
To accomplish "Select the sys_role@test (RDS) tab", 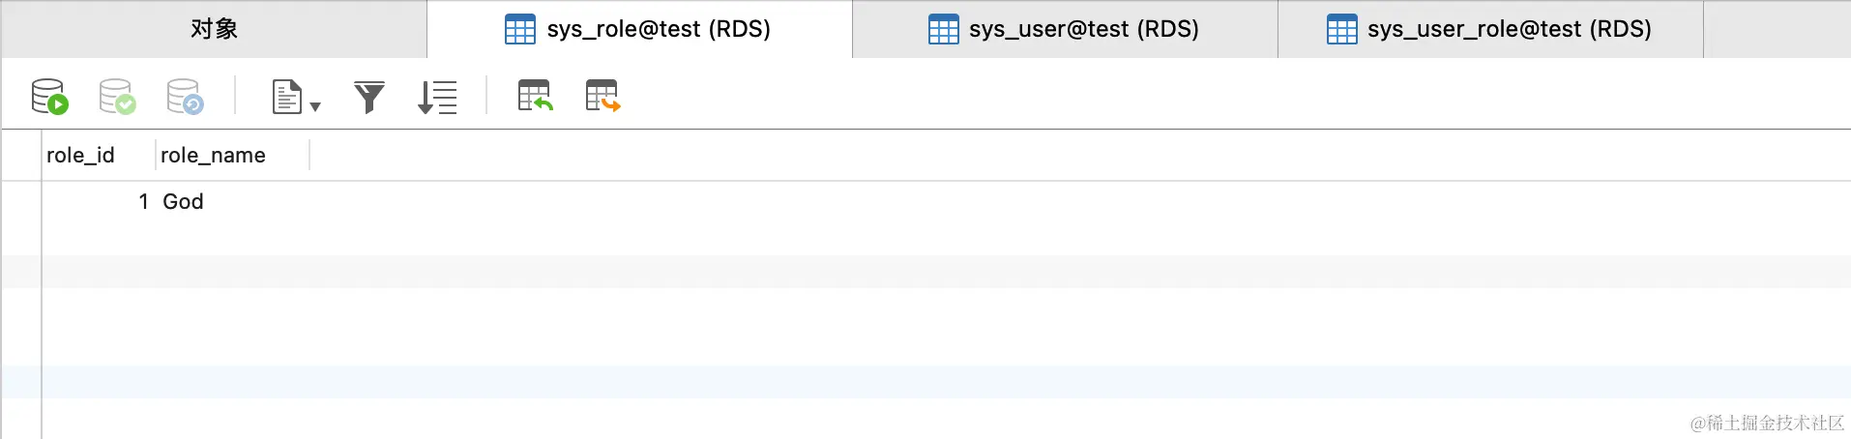I will pyautogui.click(x=638, y=29).
